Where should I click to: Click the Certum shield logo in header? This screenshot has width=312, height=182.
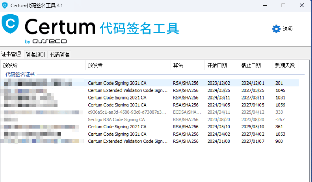point(10,24)
